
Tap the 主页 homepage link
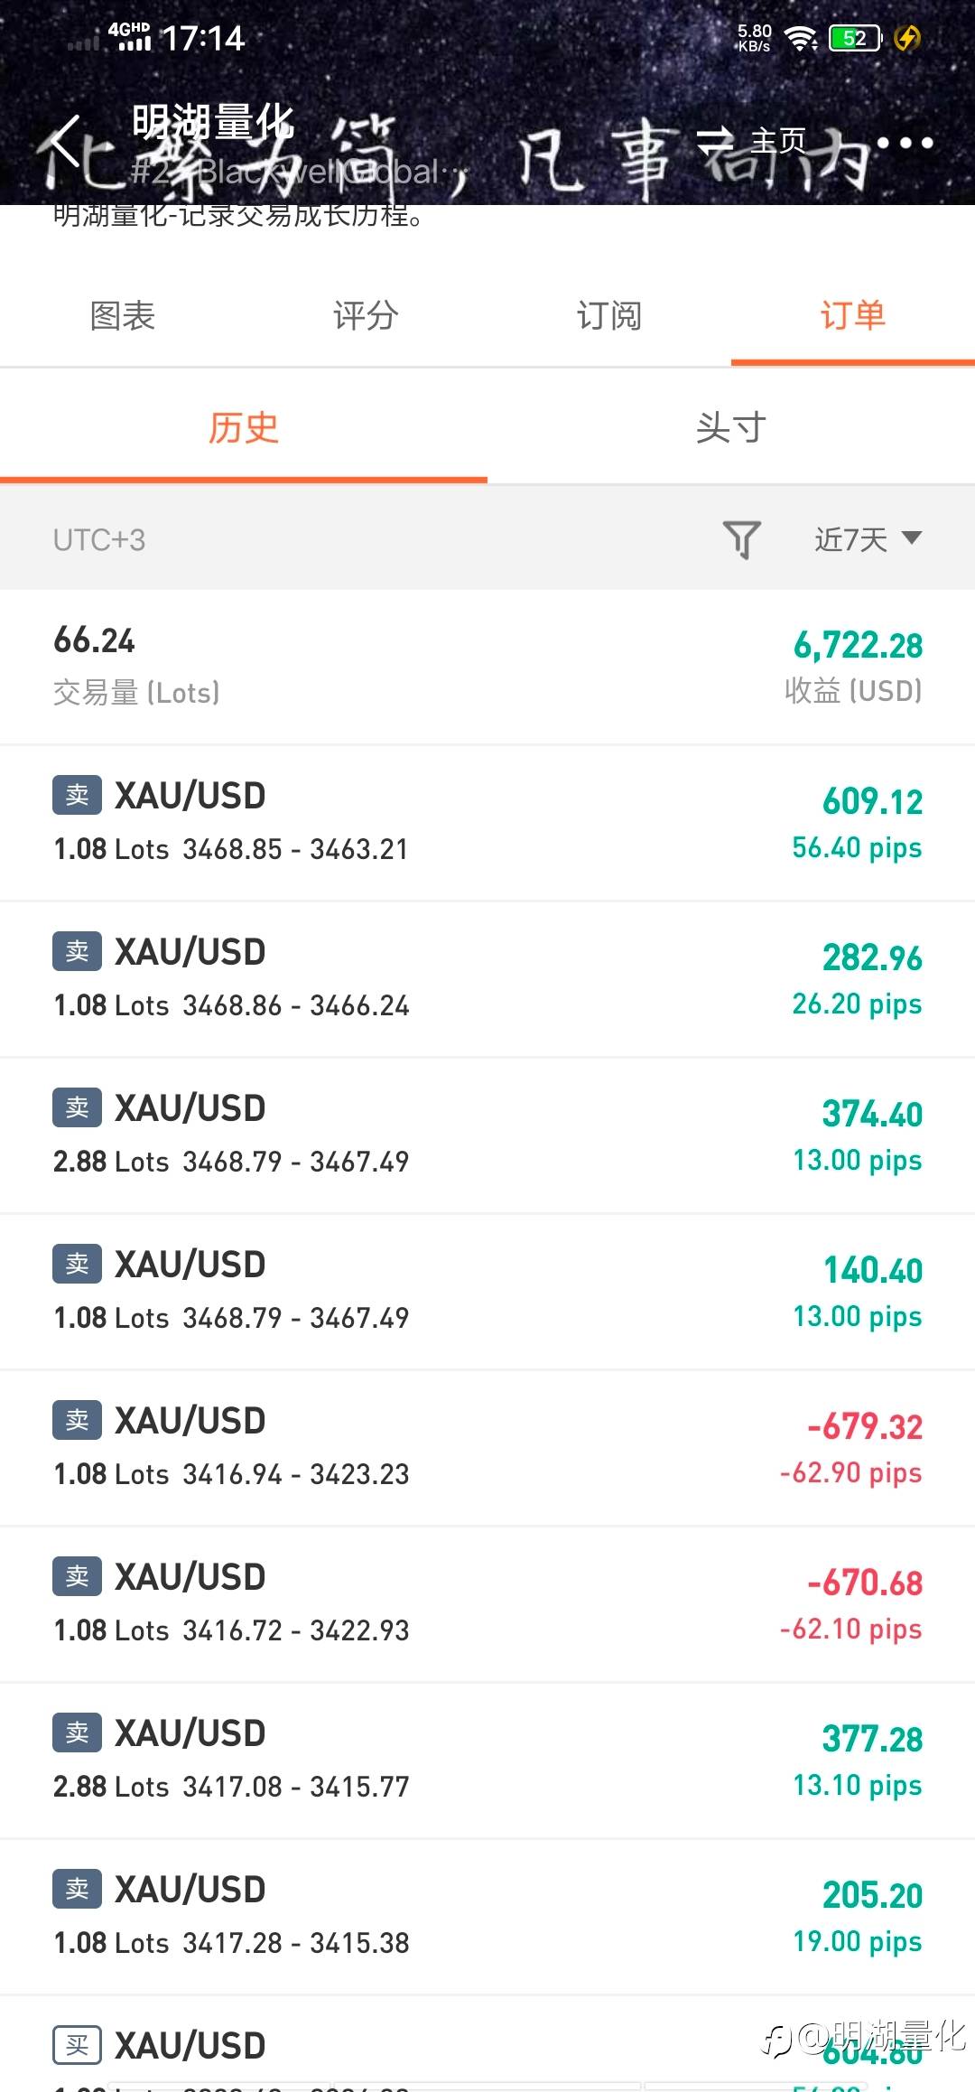tap(778, 141)
